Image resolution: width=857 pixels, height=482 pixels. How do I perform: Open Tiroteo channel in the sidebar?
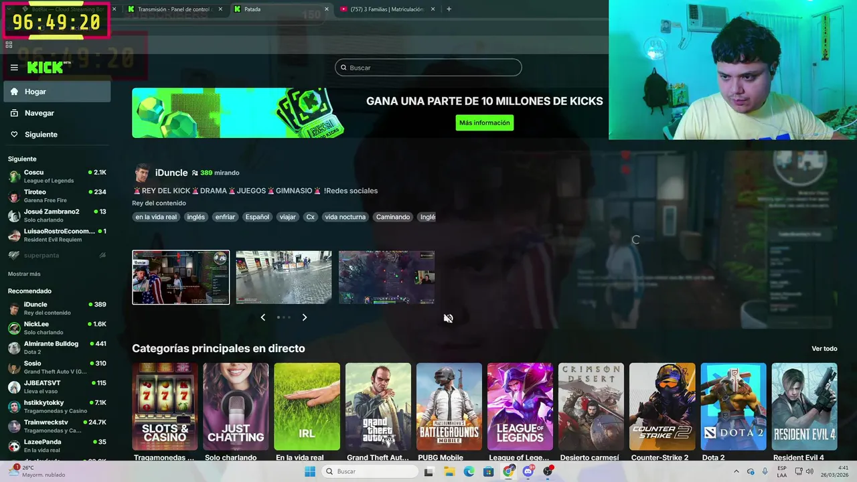57,195
